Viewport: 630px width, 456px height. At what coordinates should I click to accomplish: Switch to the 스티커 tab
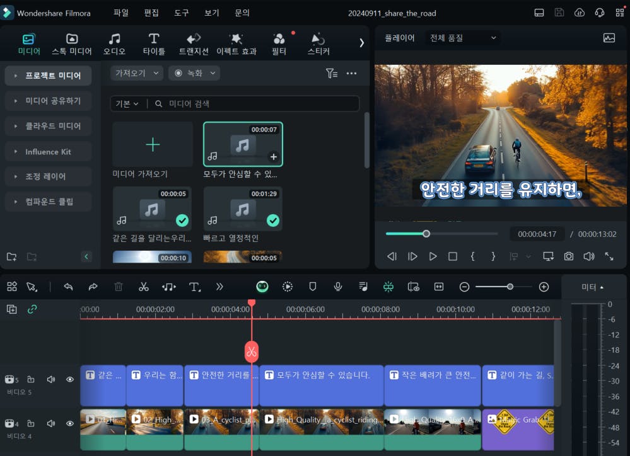coord(318,43)
